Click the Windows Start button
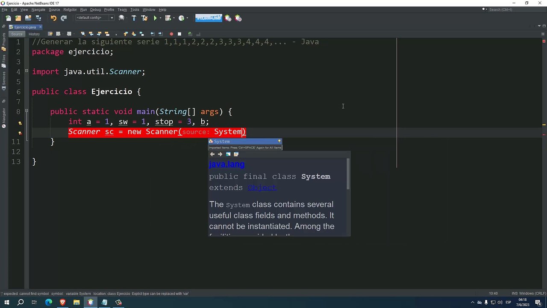547x308 pixels. point(7,302)
